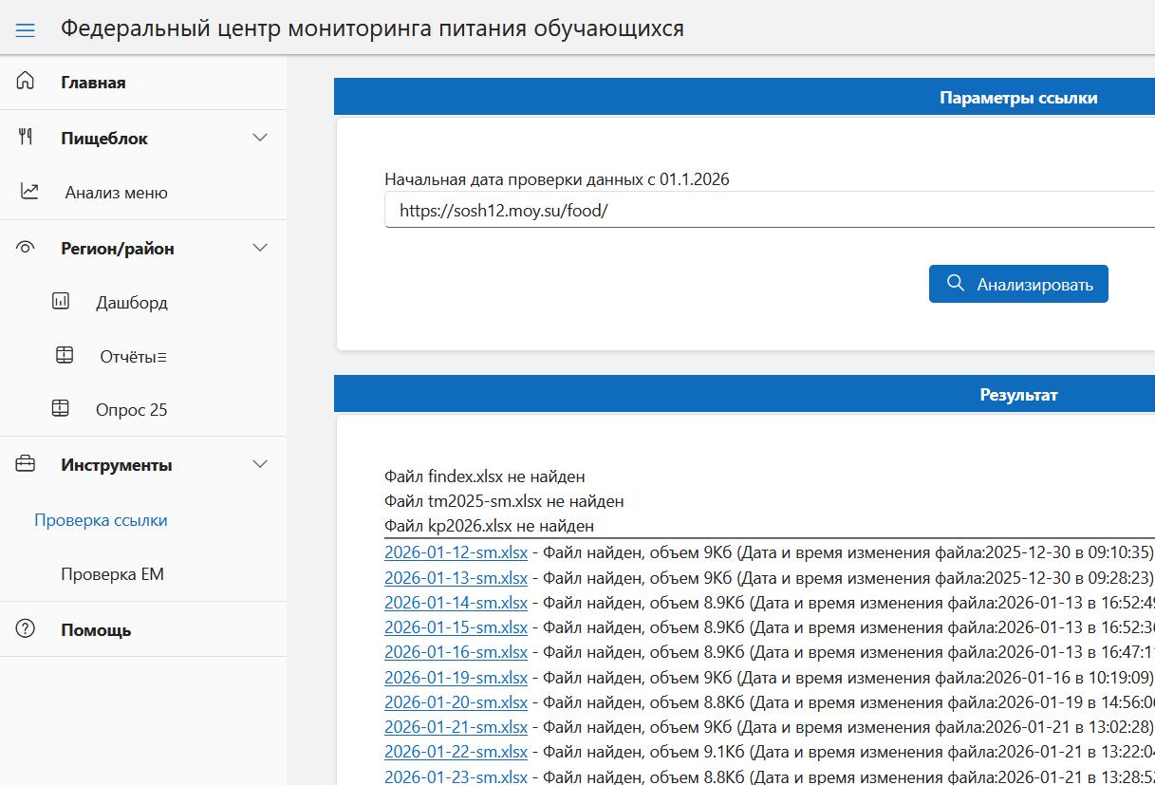The height and width of the screenshot is (785, 1155).
Task: Click the Дашборд bar chart icon
Action: tap(61, 302)
